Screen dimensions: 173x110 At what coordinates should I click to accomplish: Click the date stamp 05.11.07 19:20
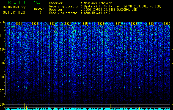click(x=14, y=13)
